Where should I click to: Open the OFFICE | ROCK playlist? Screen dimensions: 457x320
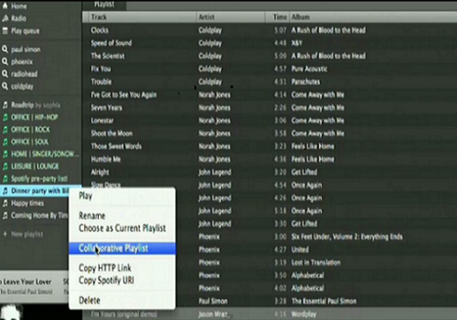(30, 129)
